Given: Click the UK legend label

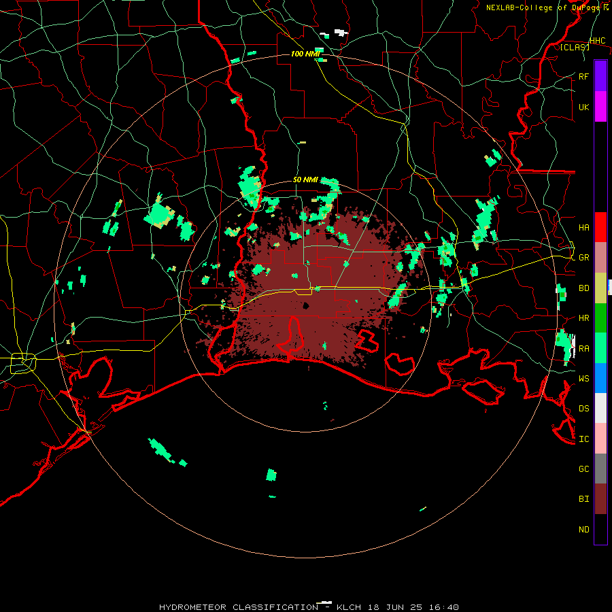Looking at the screenshot, I should (584, 107).
